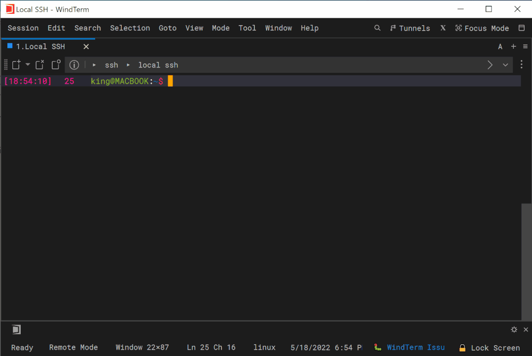Image resolution: width=532 pixels, height=356 pixels.
Task: Open the Session menu
Action: pyautogui.click(x=23, y=28)
